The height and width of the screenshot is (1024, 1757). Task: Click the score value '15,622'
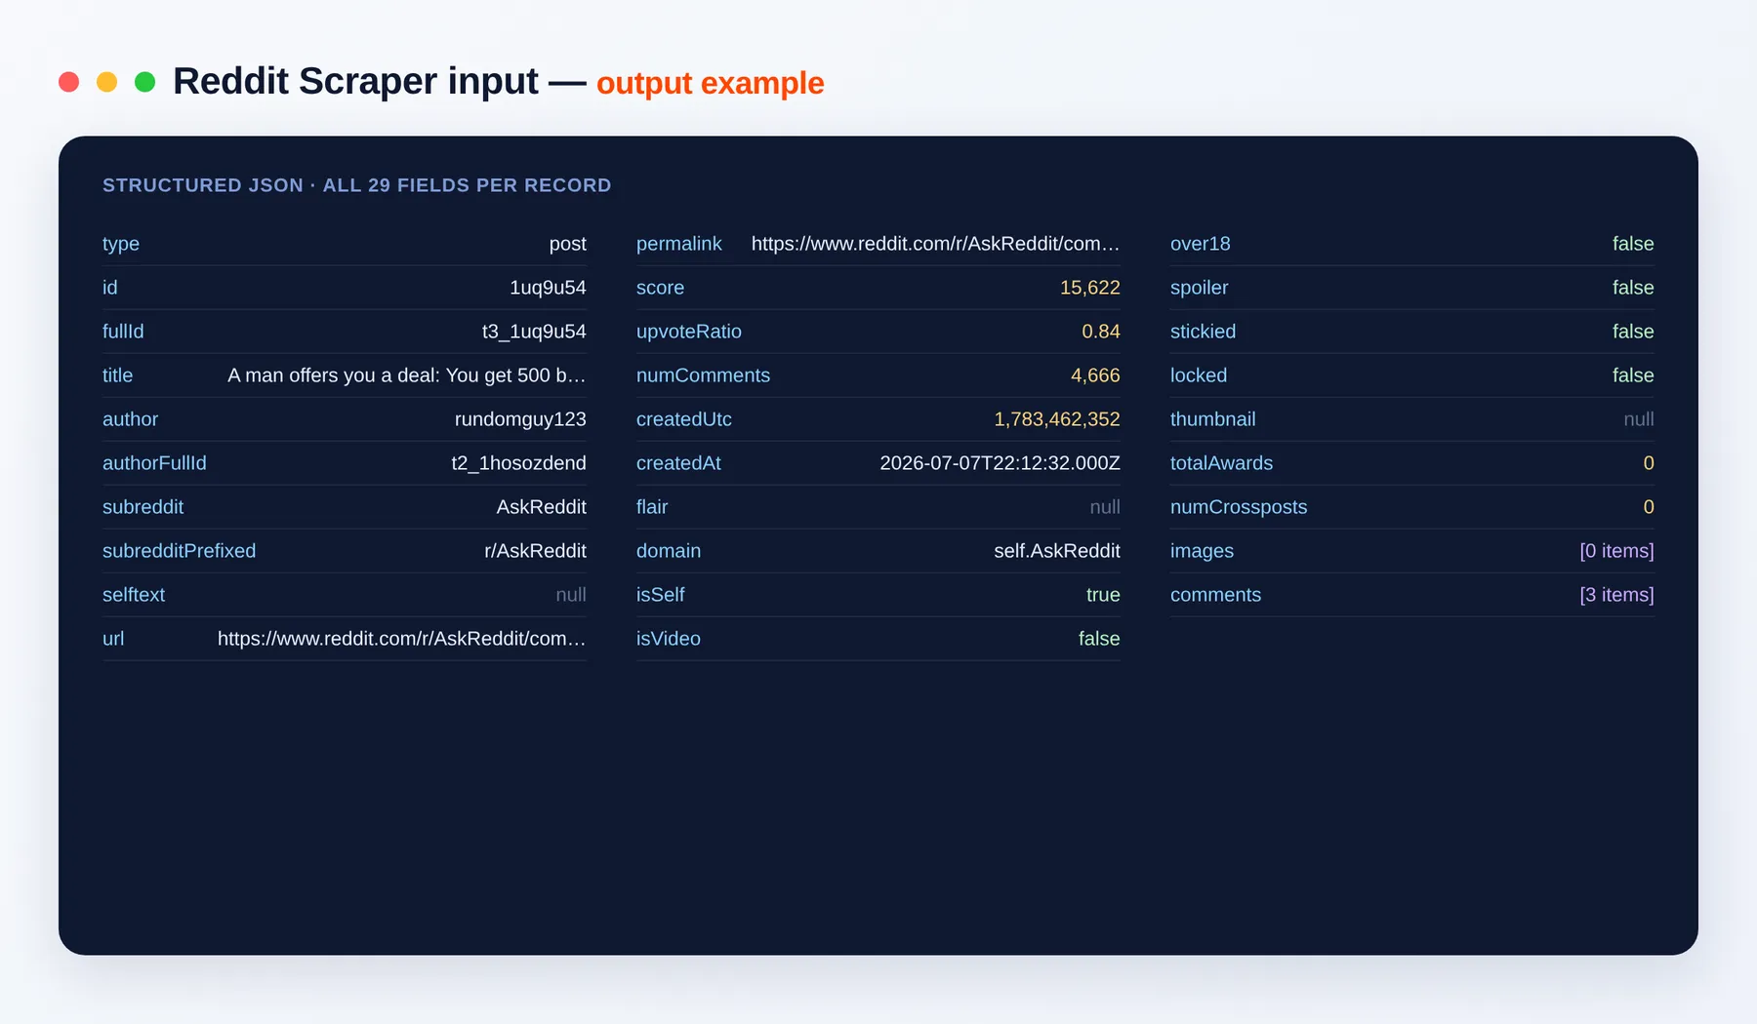1089,288
